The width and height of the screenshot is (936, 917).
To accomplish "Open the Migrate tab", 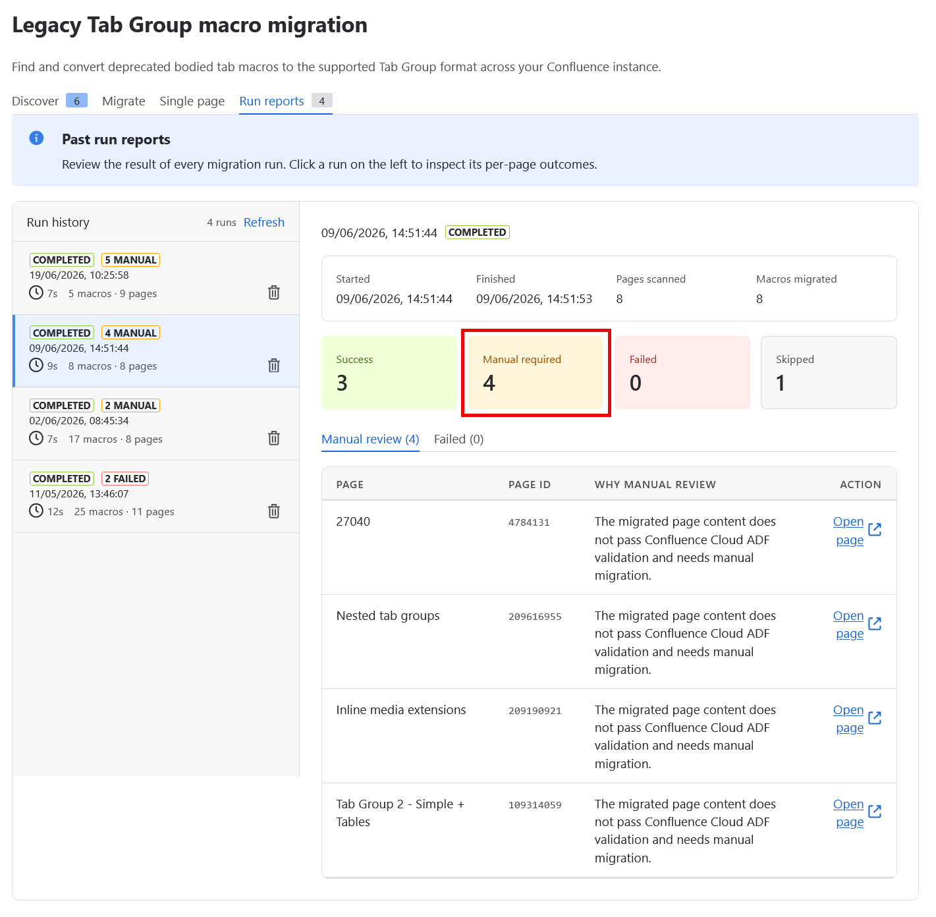I will 124,101.
